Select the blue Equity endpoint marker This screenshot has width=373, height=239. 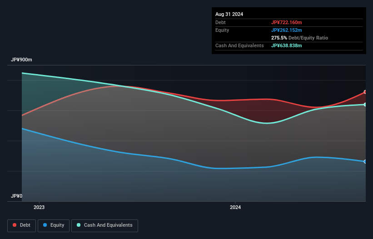pos(365,162)
